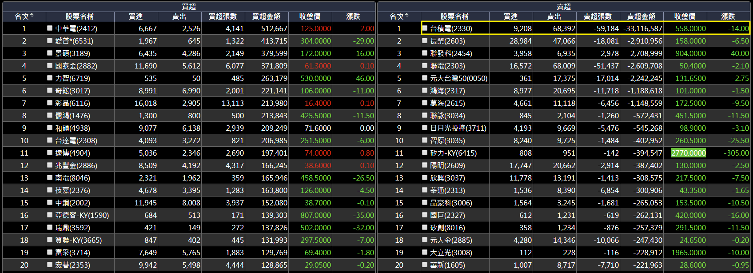Open stock 晶豪科(3006)
This screenshot has width=753, height=273.
point(451,203)
